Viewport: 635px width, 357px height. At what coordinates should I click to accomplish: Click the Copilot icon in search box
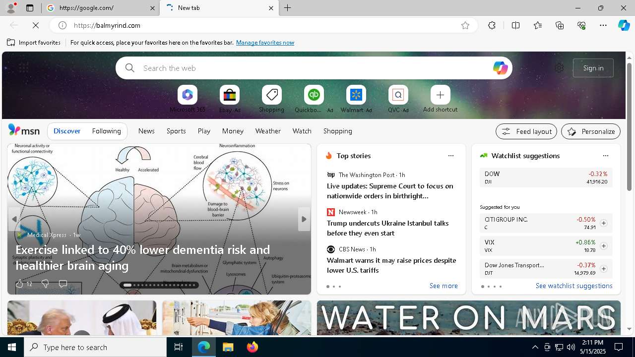pyautogui.click(x=500, y=68)
